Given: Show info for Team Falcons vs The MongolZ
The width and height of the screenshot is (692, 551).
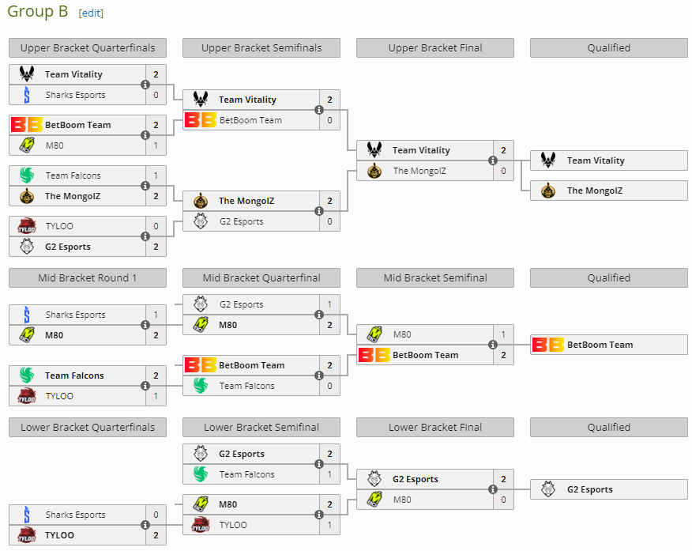Looking at the screenshot, I should coord(145,186).
